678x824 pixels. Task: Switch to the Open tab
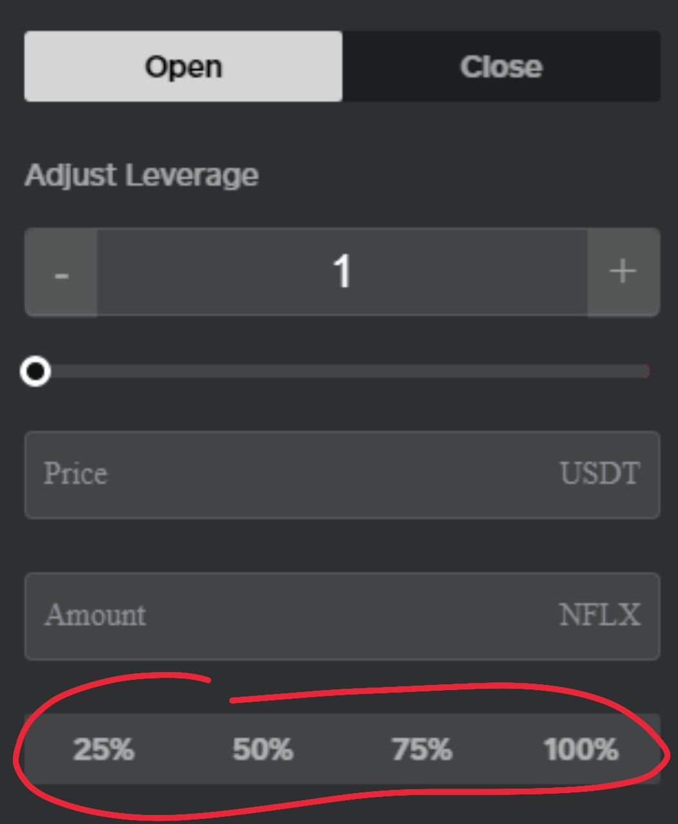184,66
